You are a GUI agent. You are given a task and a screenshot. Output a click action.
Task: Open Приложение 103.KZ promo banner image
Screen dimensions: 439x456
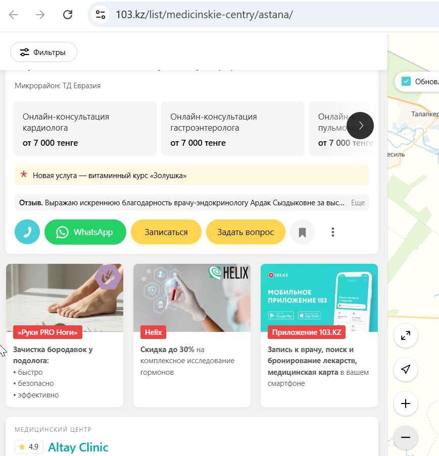[x=319, y=298]
